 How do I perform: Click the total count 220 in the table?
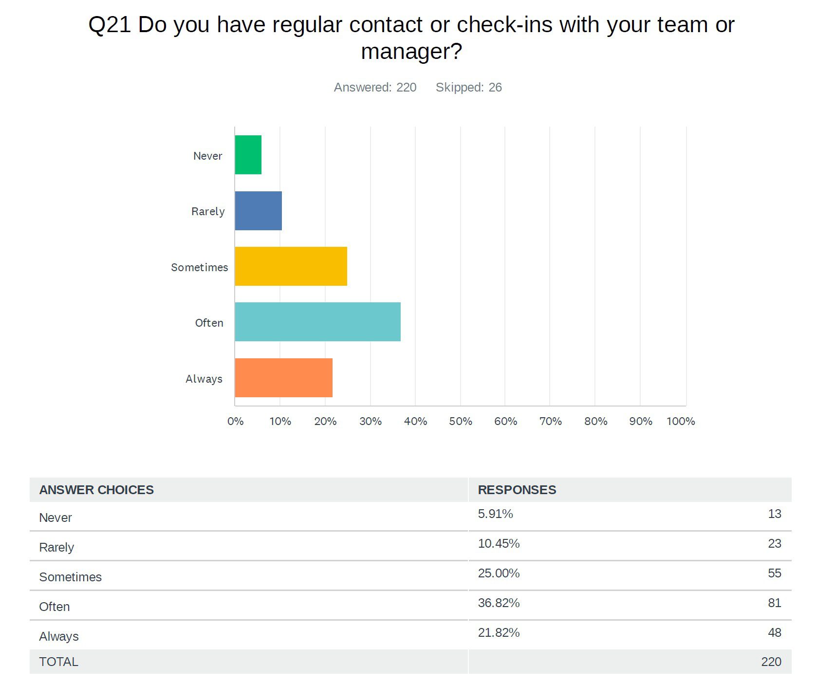pyautogui.click(x=771, y=662)
